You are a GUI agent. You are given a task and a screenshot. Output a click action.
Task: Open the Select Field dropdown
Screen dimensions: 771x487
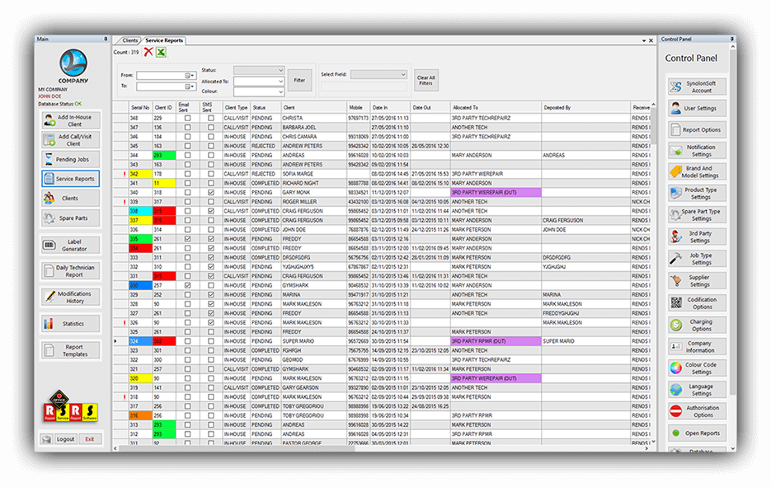[x=378, y=74]
